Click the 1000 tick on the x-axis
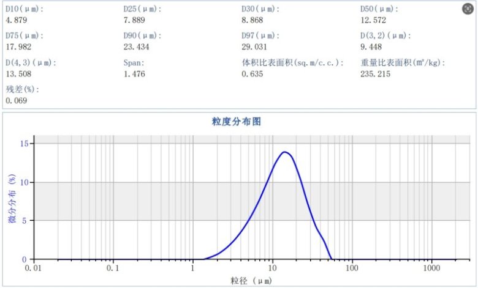 pyautogui.click(x=431, y=269)
